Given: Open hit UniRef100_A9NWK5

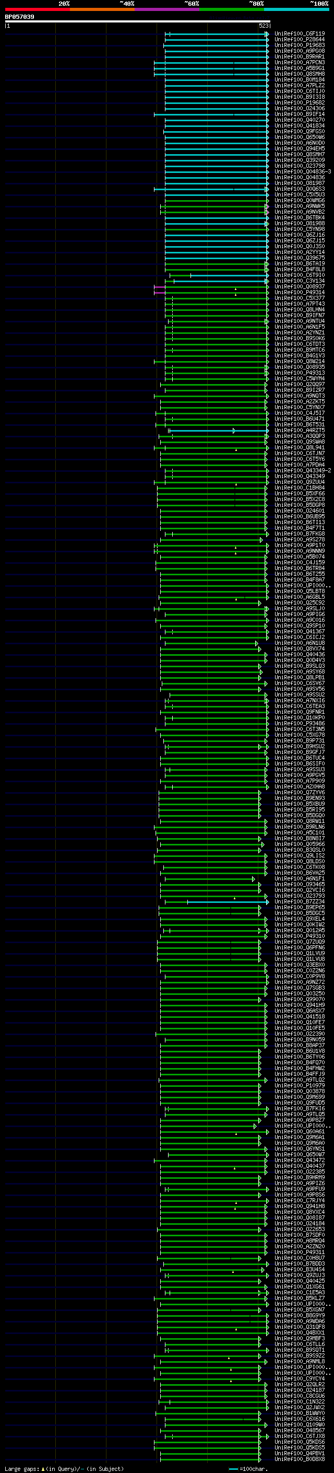Looking at the screenshot, I should point(299,206).
